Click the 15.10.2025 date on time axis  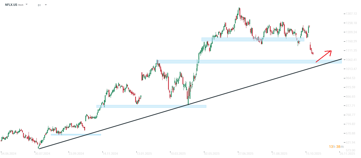pyautogui.click(x=314, y=154)
